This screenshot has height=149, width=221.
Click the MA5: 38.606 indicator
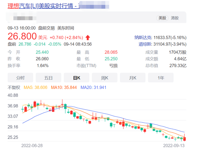36,88
